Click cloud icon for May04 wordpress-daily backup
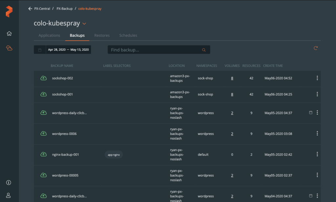Screen dimensions: 336x202 pyautogui.click(x=44, y=196)
